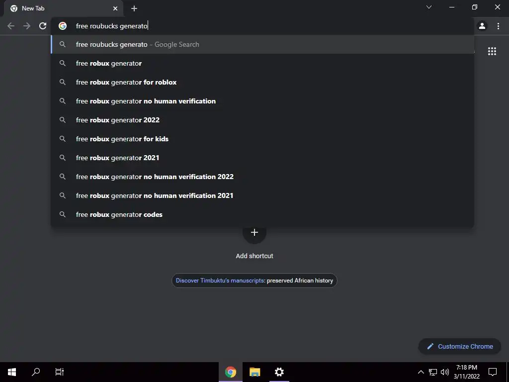
Task: Open a new tab with plus button
Action: 134,9
